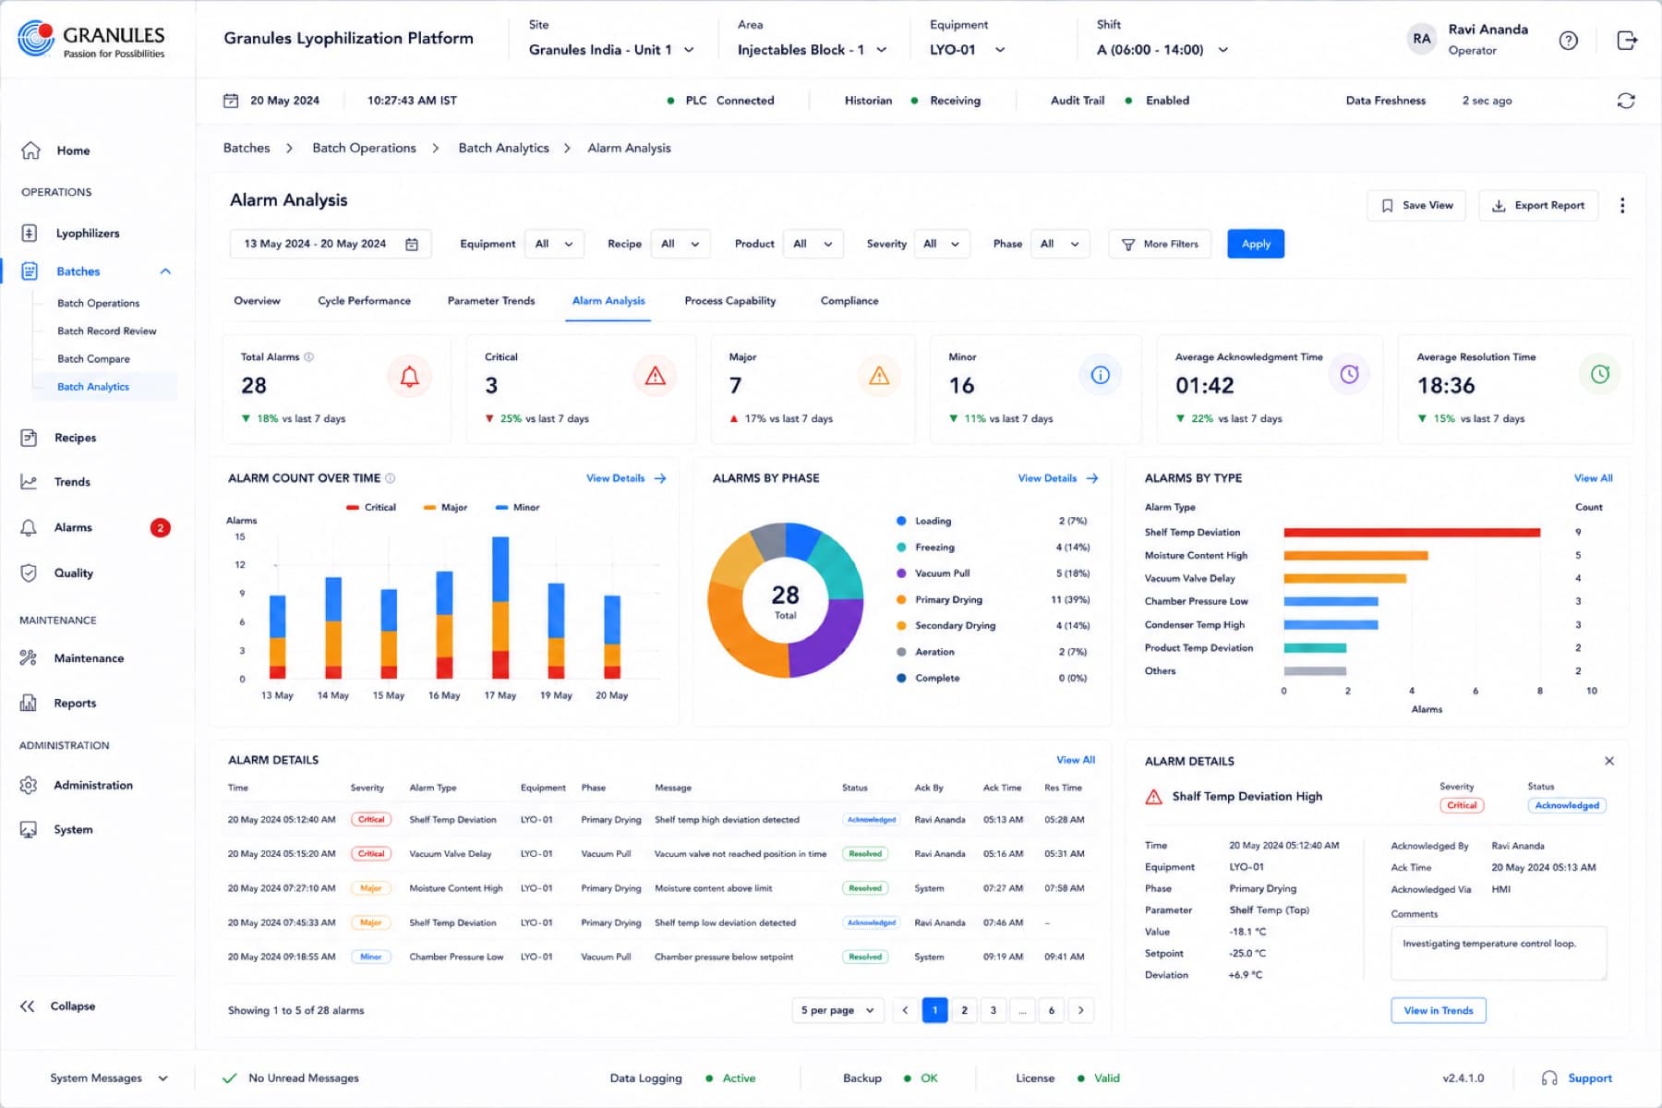Open Trends in the sidebar

(72, 482)
